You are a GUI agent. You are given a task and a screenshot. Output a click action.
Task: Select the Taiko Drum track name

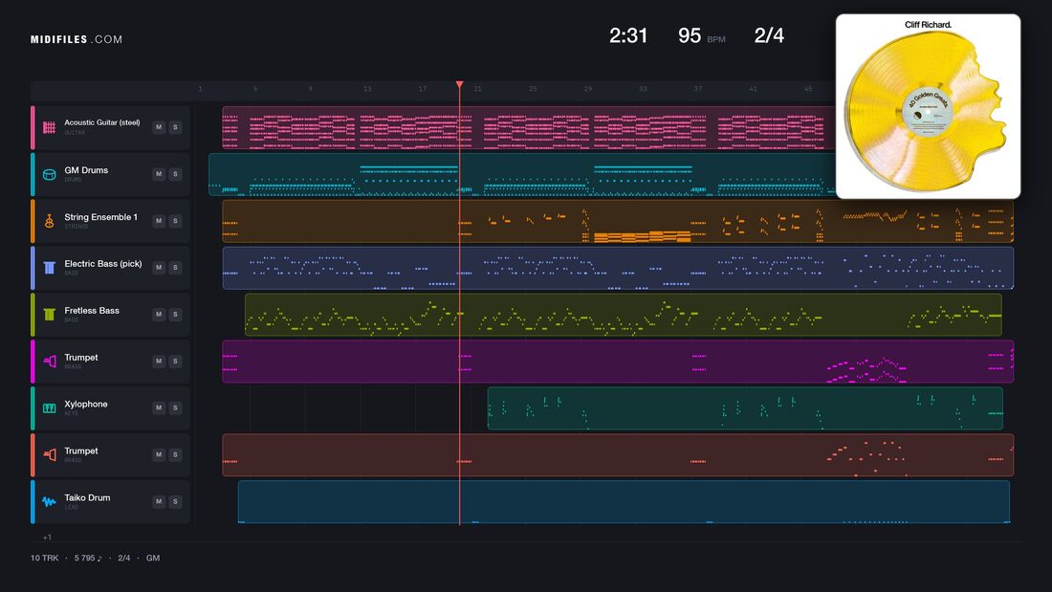pos(87,497)
